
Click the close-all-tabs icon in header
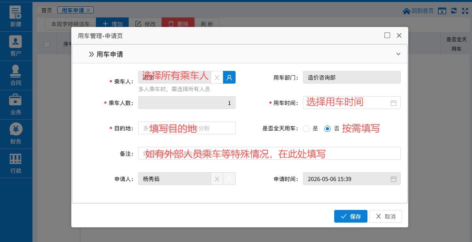(x=442, y=11)
